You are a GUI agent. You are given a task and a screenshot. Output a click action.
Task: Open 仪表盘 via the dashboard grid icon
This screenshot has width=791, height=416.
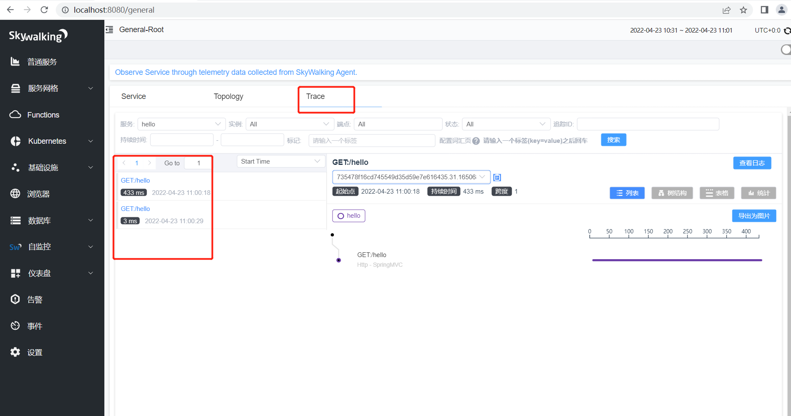[x=15, y=273]
